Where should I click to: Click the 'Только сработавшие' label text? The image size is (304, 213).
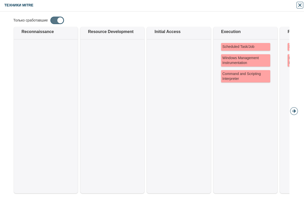point(30,20)
